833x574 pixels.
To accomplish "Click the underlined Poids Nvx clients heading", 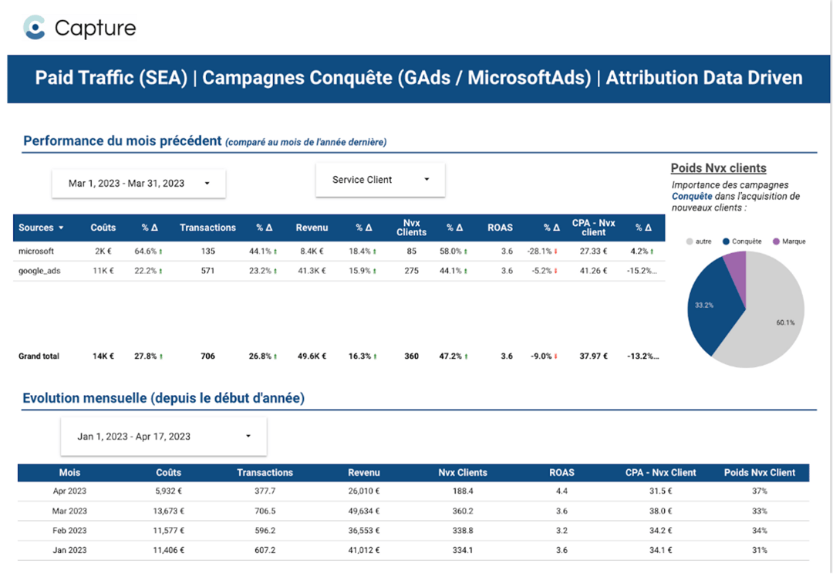I will point(717,167).
